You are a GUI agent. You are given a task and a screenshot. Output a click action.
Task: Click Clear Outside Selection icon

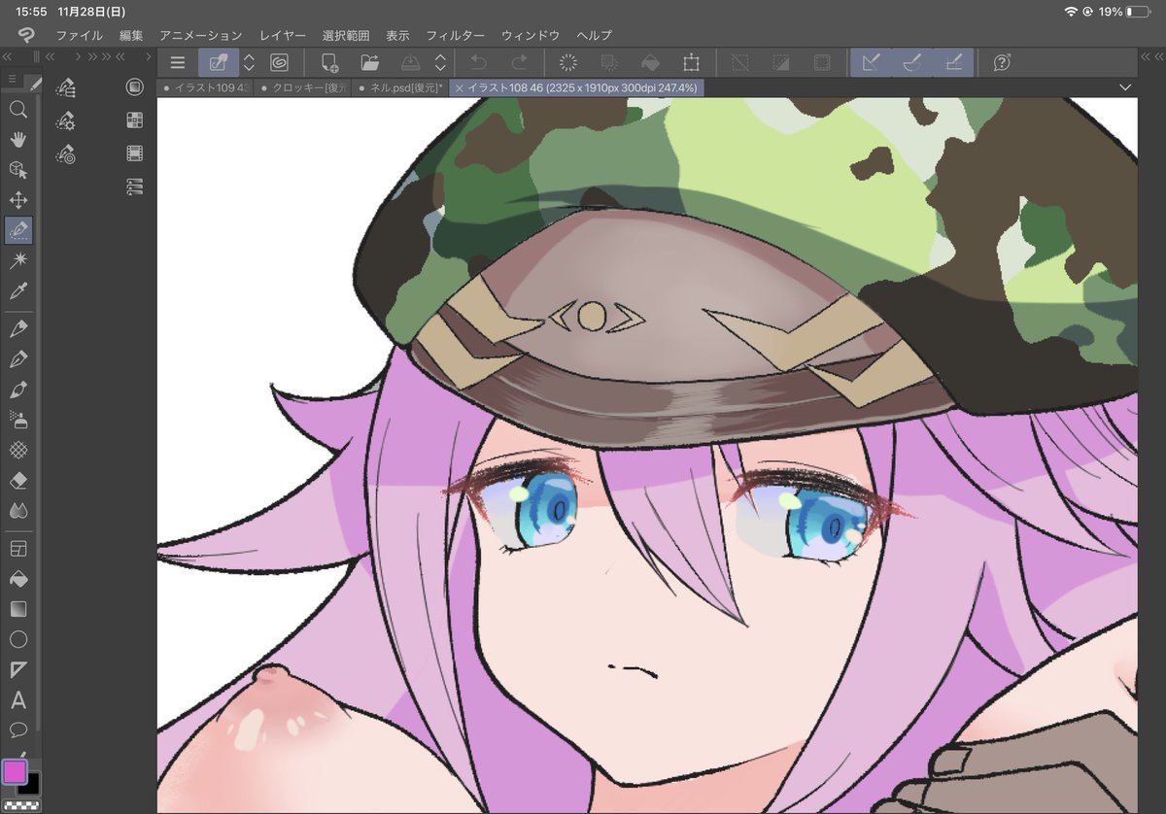[610, 63]
